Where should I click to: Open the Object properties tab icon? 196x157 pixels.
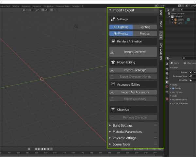click(x=167, y=92)
